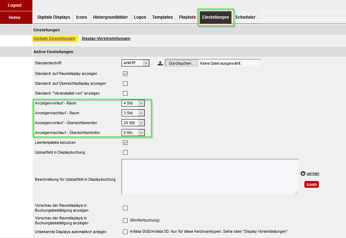Toggle "Leertemplates benutzen" checkbox

(125, 142)
